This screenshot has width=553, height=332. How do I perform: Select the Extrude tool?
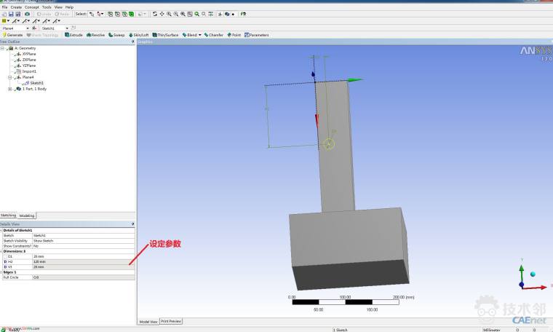73,35
